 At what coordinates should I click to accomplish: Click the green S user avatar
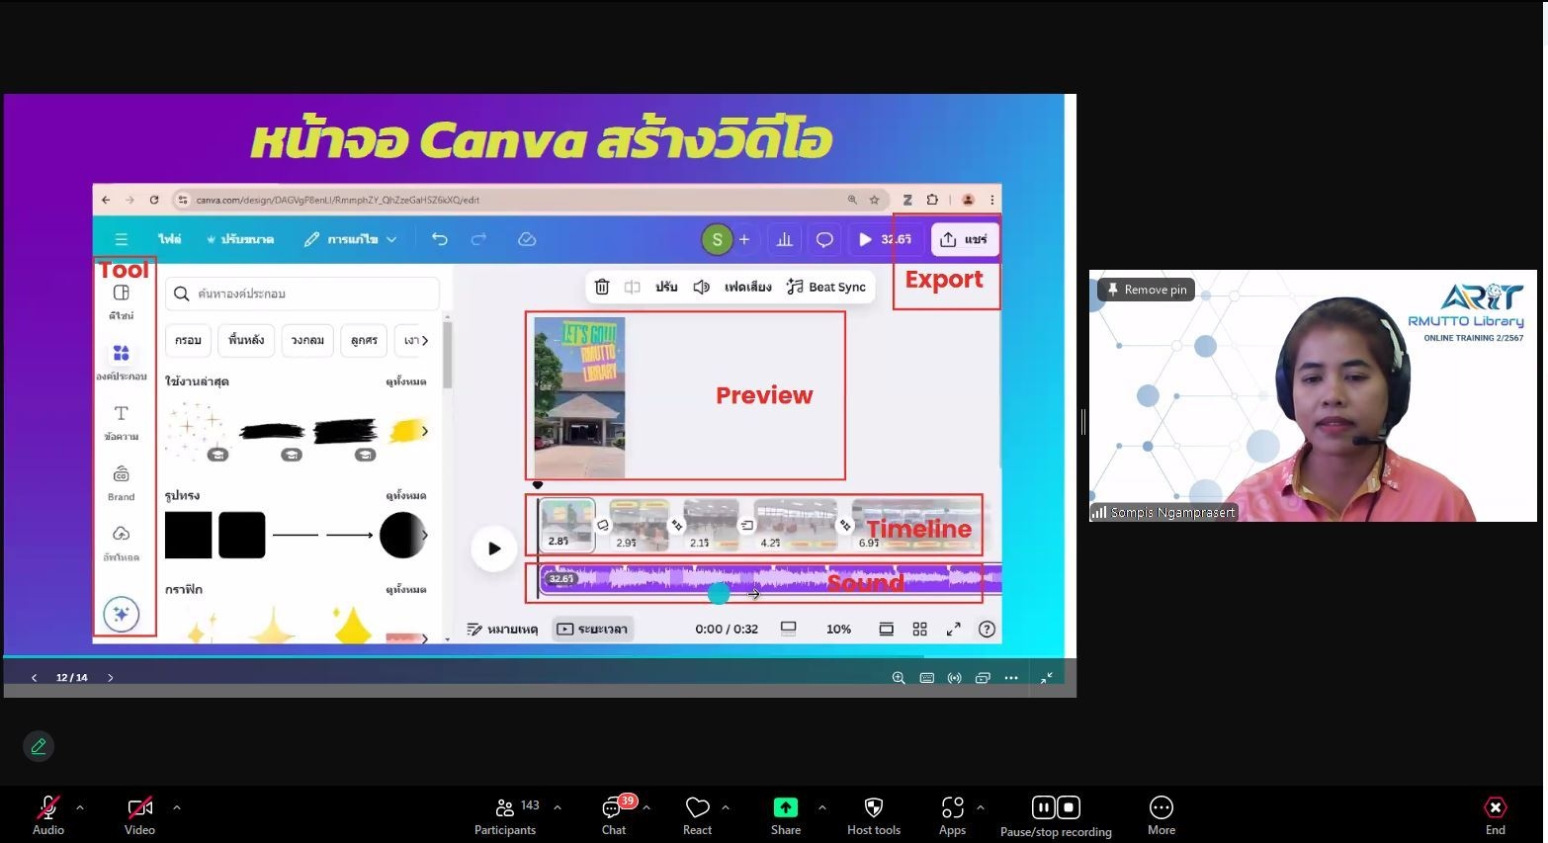717,239
